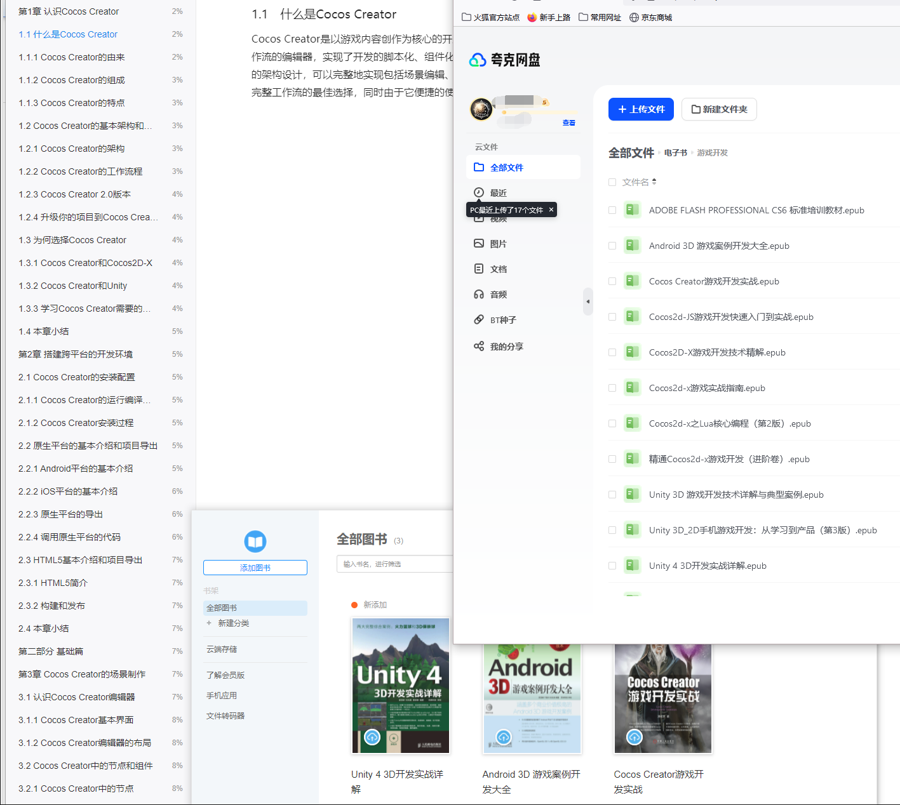The image size is (900, 805).
Task: Click epub icon of 精通Cocos2d-x游戏开发
Action: click(x=632, y=458)
